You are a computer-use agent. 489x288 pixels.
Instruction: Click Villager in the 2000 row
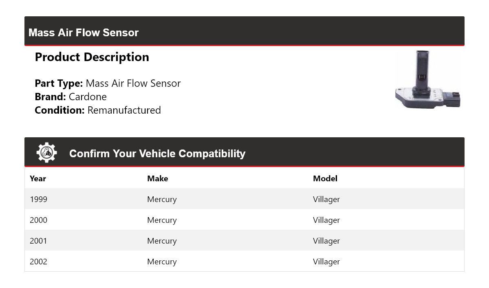326,220
